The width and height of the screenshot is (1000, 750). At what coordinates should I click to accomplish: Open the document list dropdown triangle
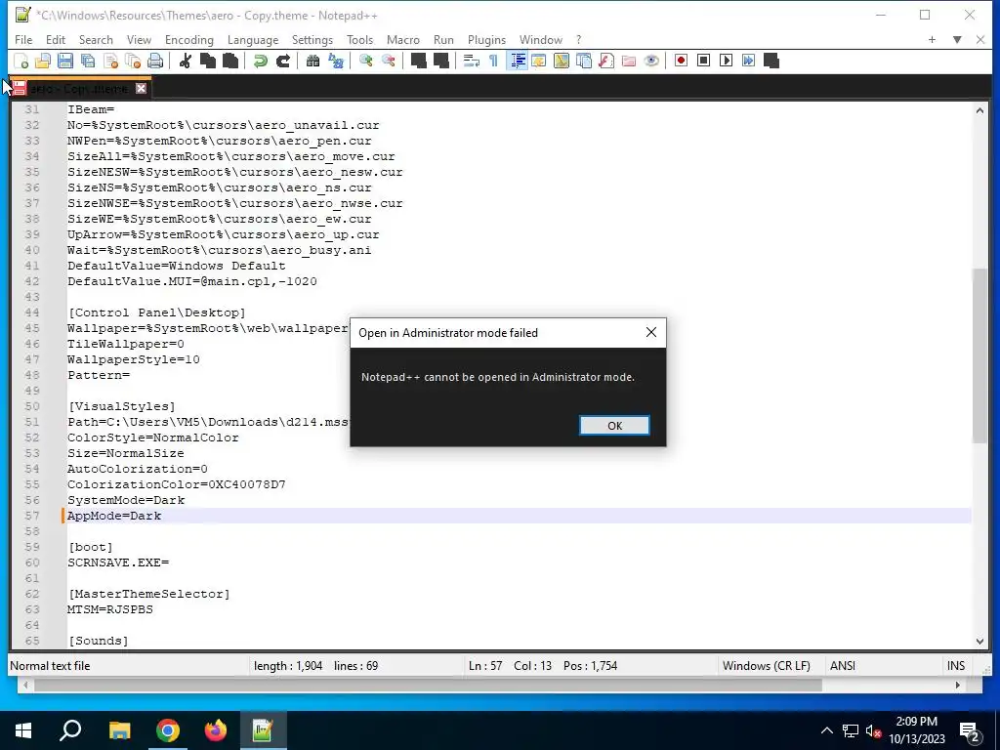click(x=957, y=39)
